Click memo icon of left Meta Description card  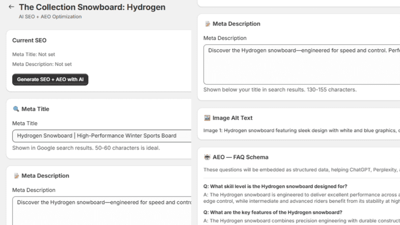(x=16, y=176)
